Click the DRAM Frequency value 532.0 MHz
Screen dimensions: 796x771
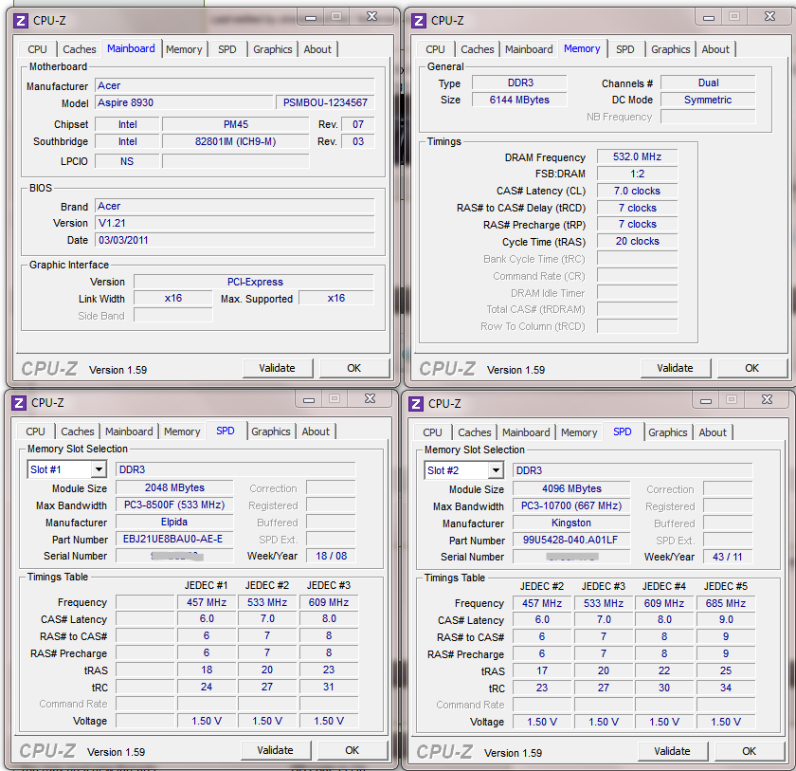pos(637,156)
